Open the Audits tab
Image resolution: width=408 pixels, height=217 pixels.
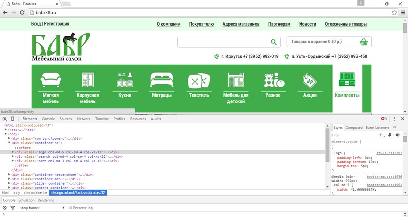click(156, 119)
